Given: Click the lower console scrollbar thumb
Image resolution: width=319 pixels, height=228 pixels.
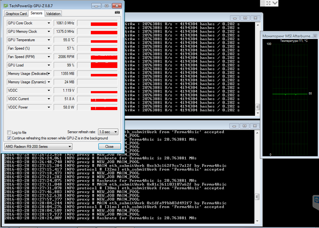Looking at the screenshot, I should [x=257, y=197].
